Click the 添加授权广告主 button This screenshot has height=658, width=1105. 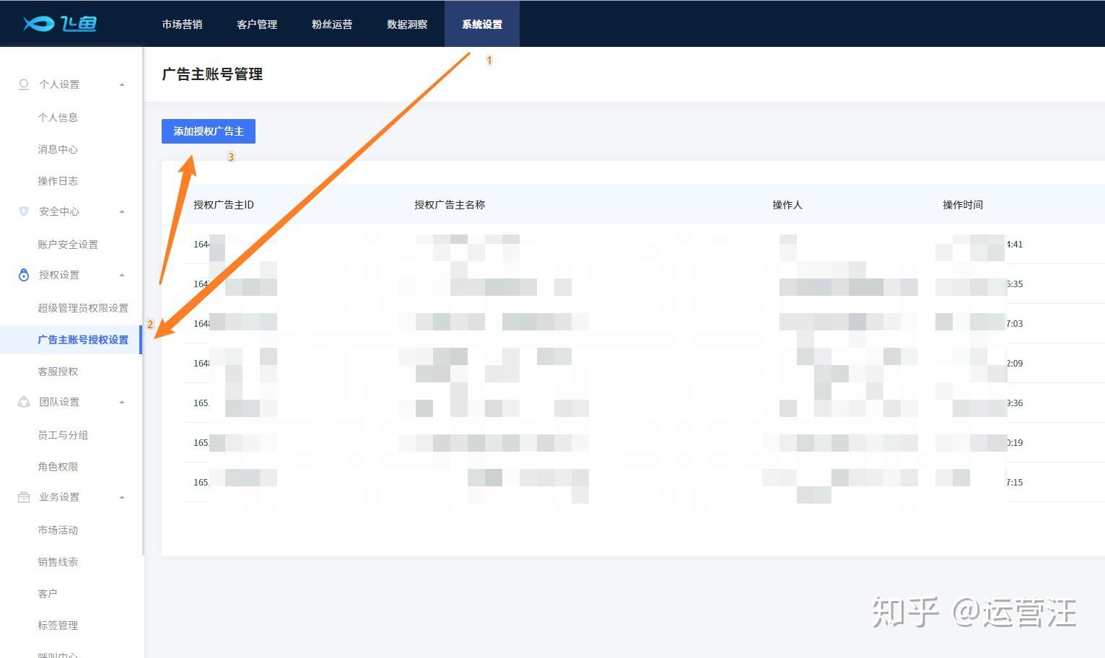coord(209,131)
